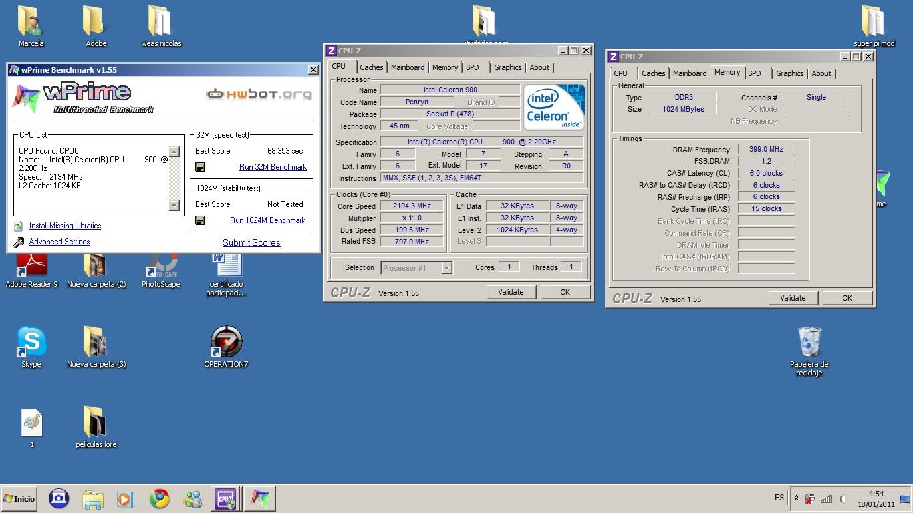913x513 pixels.
Task: Launch PhotoScape shortcut
Action: coord(160,264)
